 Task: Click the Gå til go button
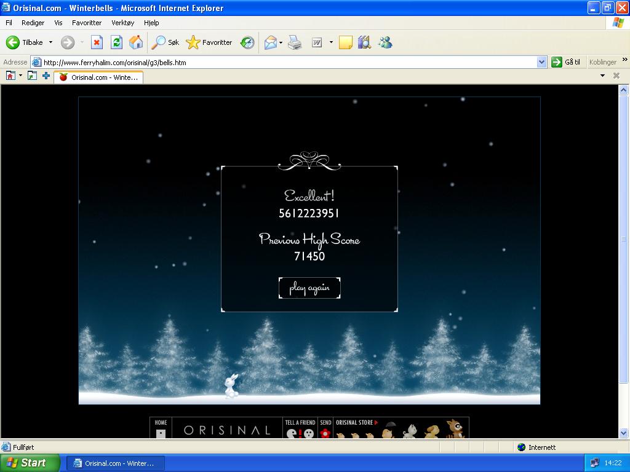tap(566, 62)
